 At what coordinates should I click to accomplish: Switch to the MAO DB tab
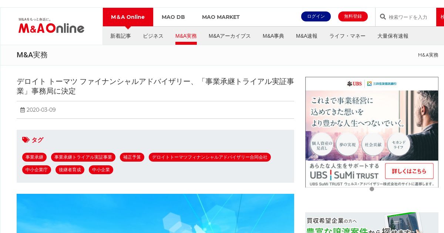click(173, 17)
